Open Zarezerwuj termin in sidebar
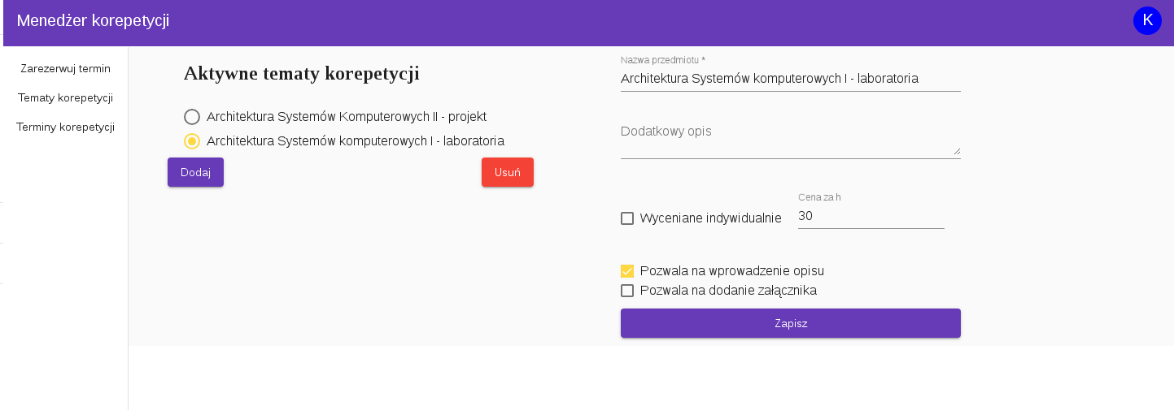The width and height of the screenshot is (1174, 410). coord(65,69)
